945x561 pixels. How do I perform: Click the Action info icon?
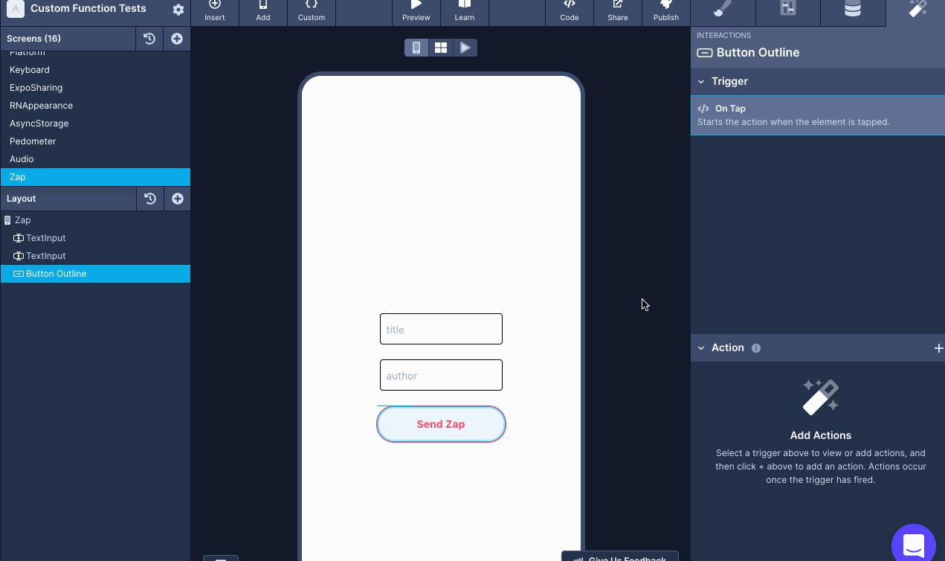(756, 348)
